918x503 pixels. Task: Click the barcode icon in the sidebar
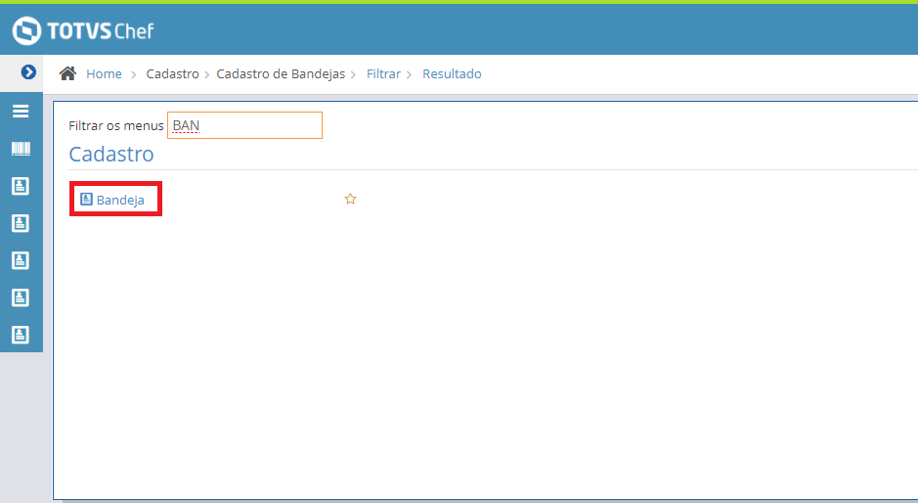click(x=21, y=149)
